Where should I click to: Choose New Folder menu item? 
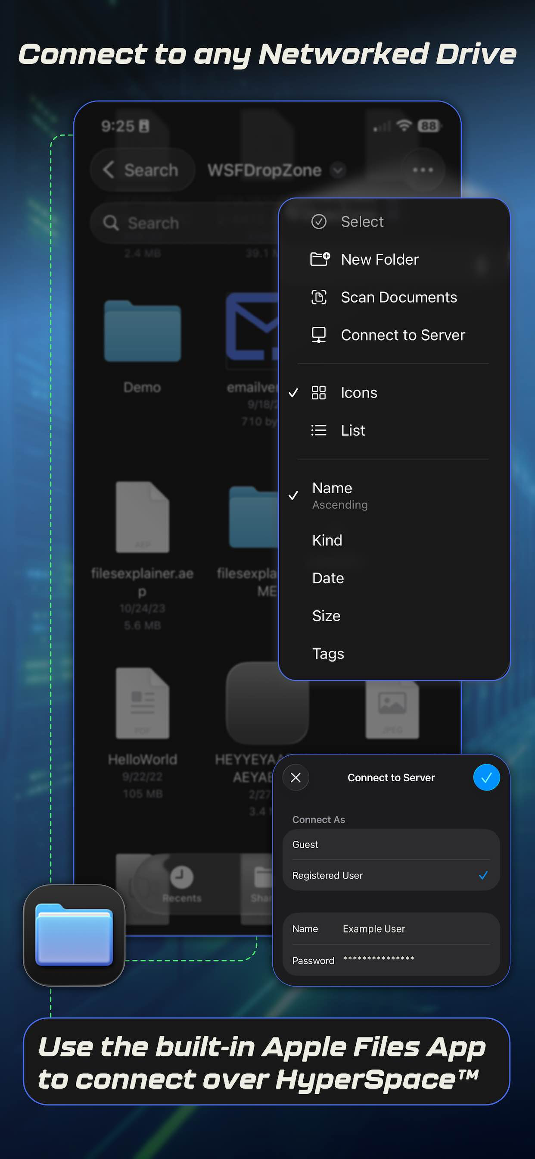tap(394, 259)
